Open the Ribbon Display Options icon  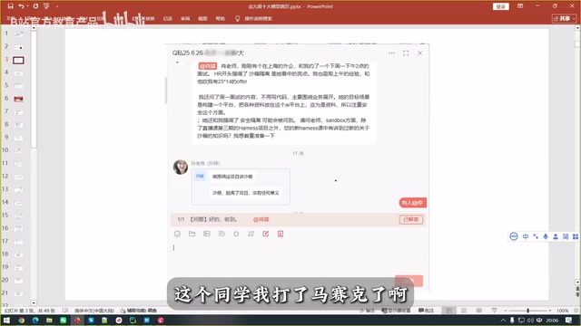(520, 6)
